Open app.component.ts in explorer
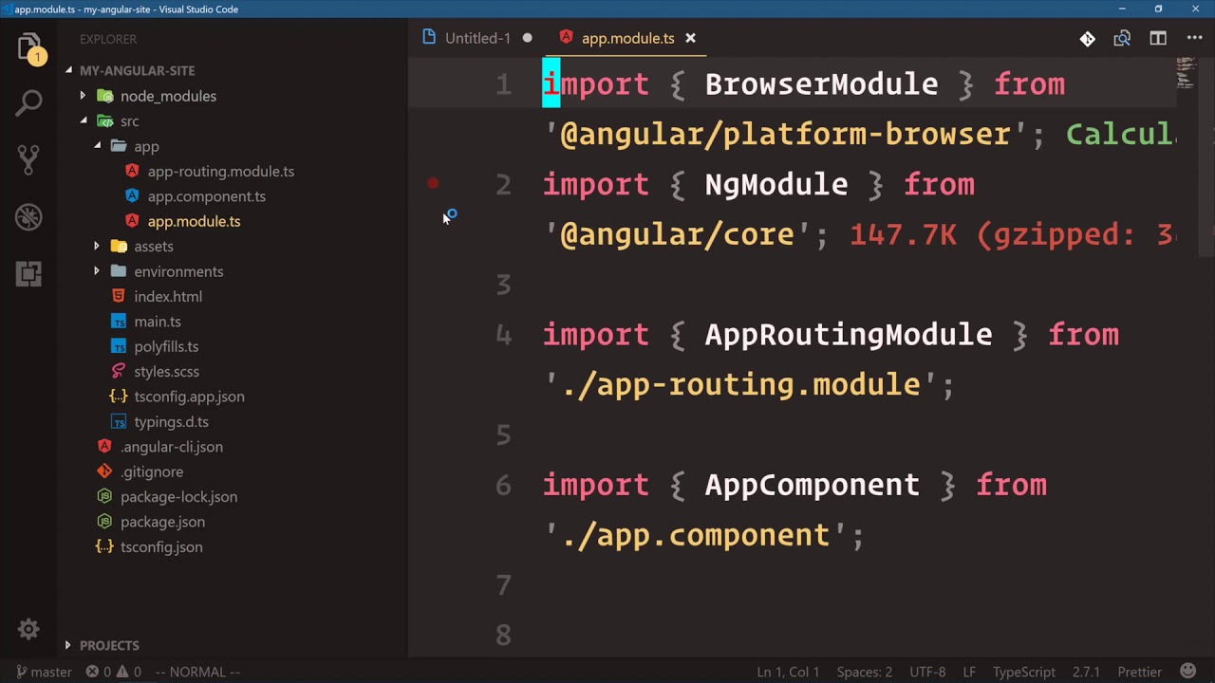The width and height of the screenshot is (1215, 683). point(206,196)
